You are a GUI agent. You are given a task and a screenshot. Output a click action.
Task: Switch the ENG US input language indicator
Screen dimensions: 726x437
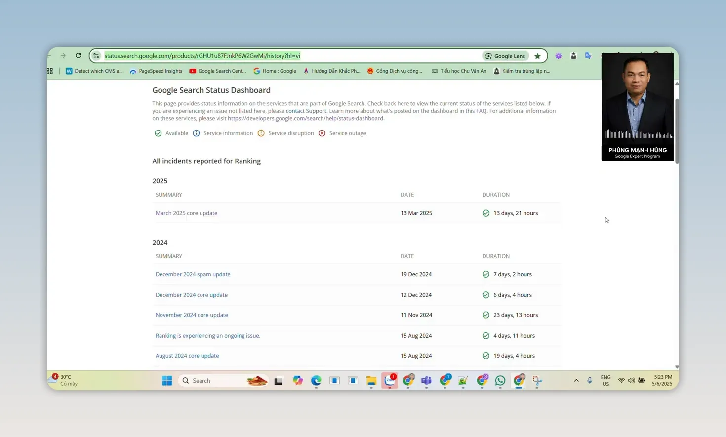605,381
